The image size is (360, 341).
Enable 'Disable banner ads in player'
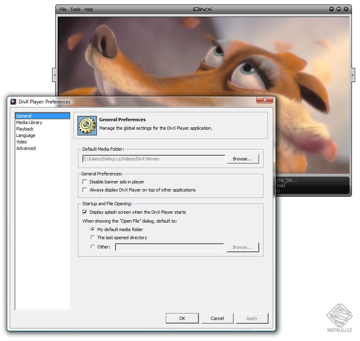click(x=85, y=182)
